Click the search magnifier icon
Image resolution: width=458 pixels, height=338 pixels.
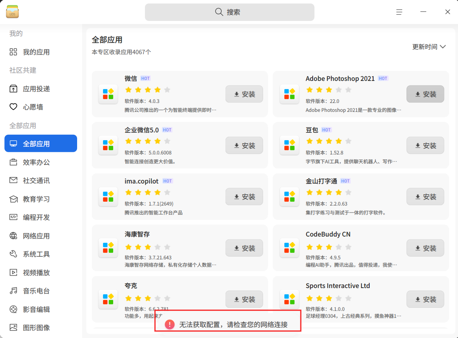click(219, 12)
